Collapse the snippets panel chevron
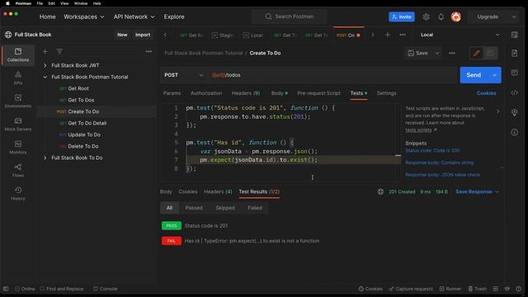The width and height of the screenshot is (528, 297). coord(497,111)
